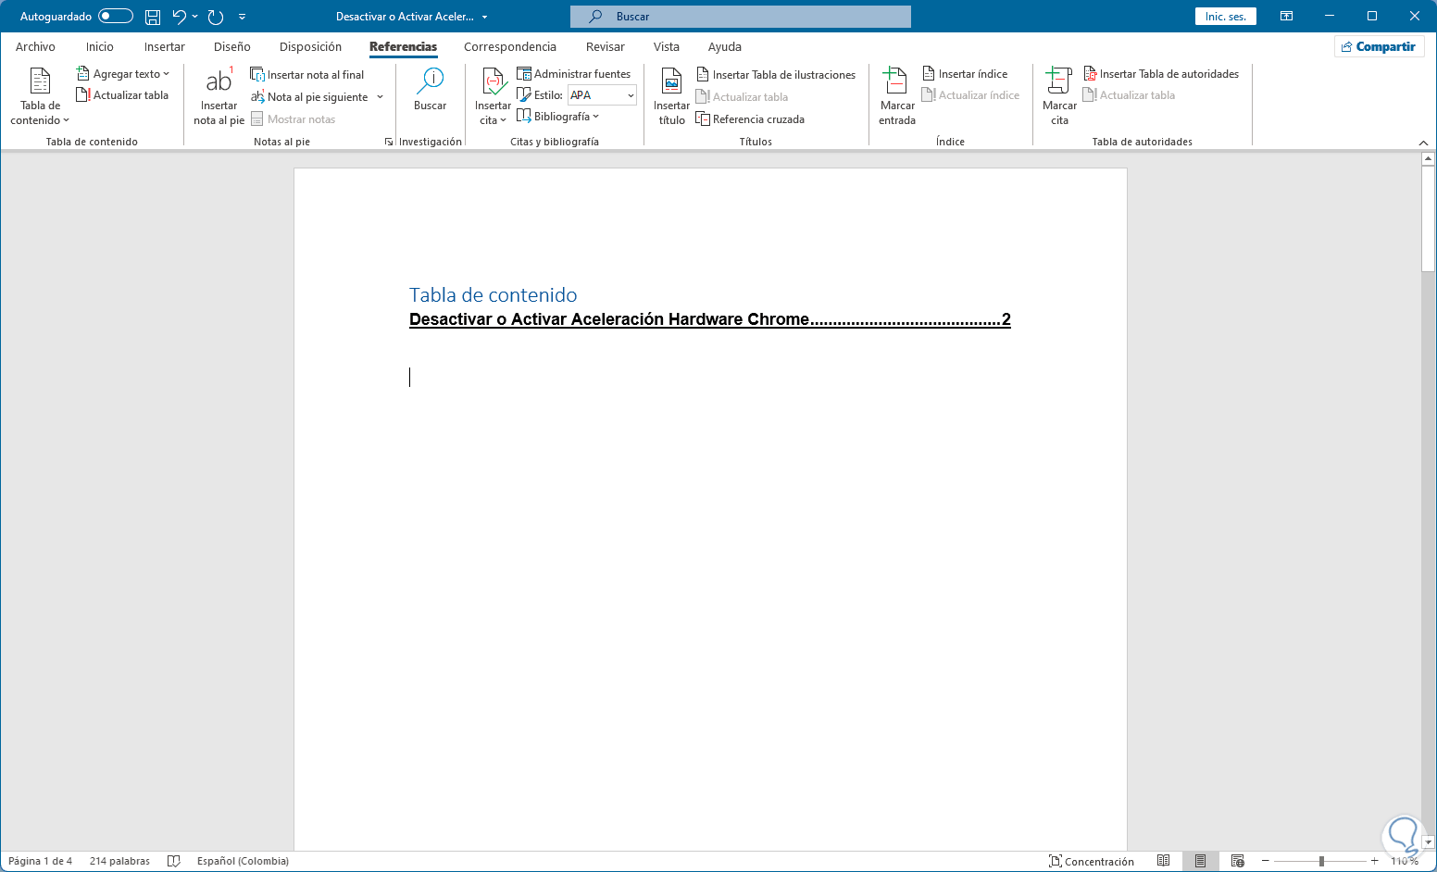1437x872 pixels.
Task: Click the spelling check book icon
Action: pos(173,861)
